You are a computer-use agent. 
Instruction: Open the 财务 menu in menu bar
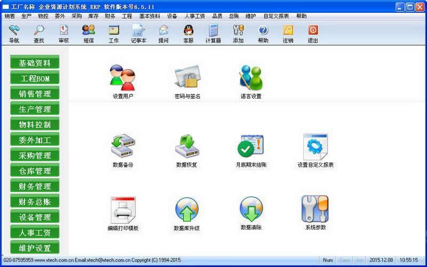pos(110,16)
